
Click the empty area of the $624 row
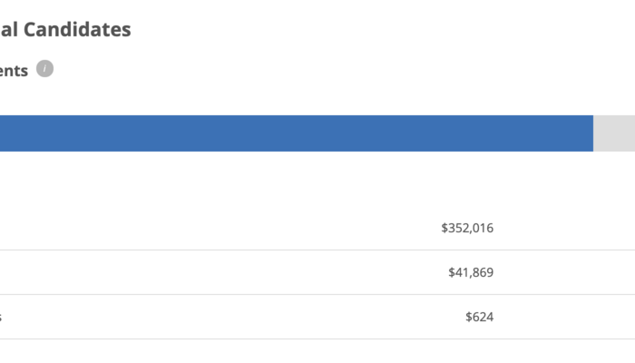tap(227, 317)
